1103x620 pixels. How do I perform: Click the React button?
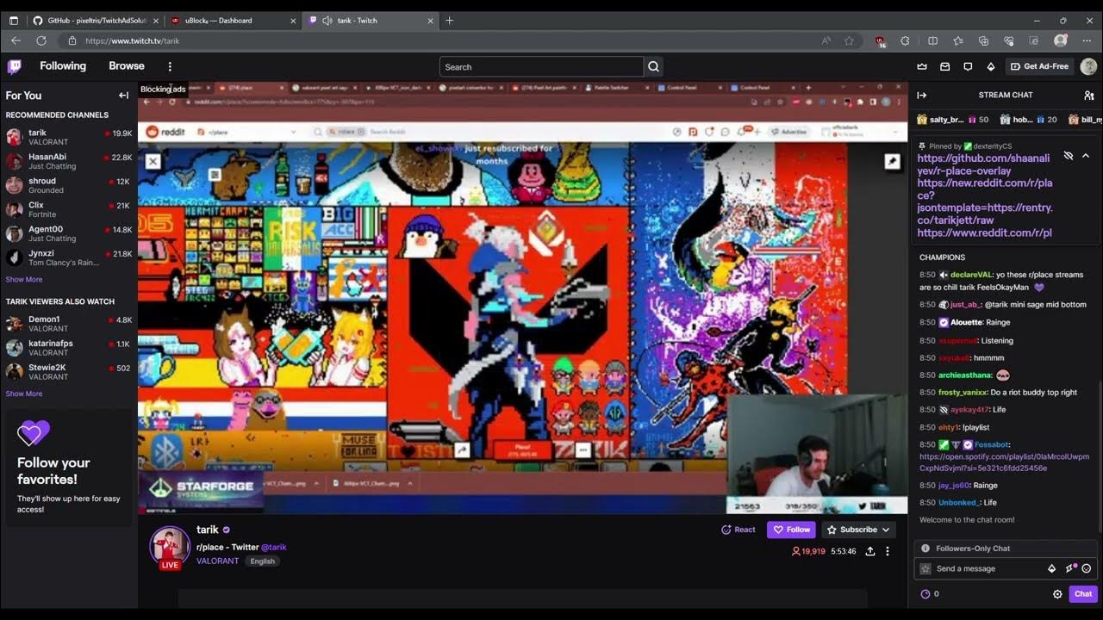[x=738, y=530]
